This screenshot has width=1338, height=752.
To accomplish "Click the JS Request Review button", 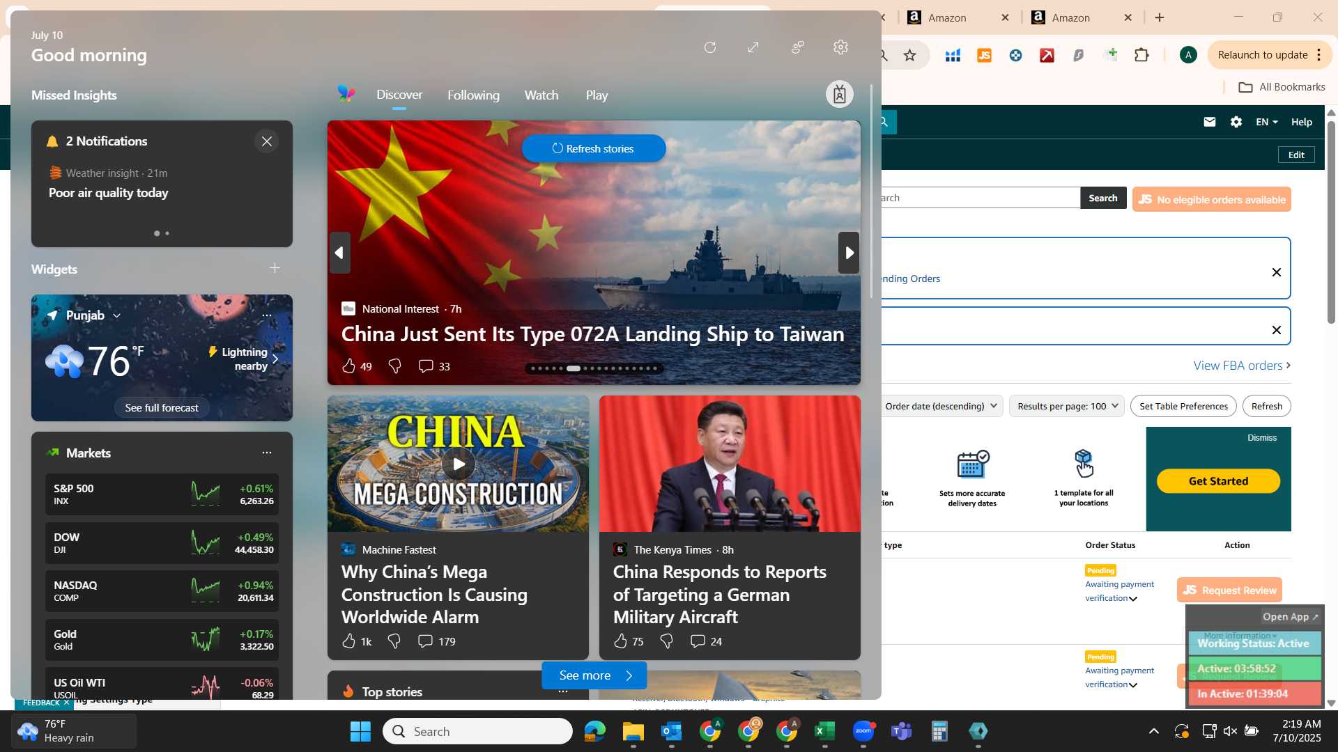I will coord(1229,590).
